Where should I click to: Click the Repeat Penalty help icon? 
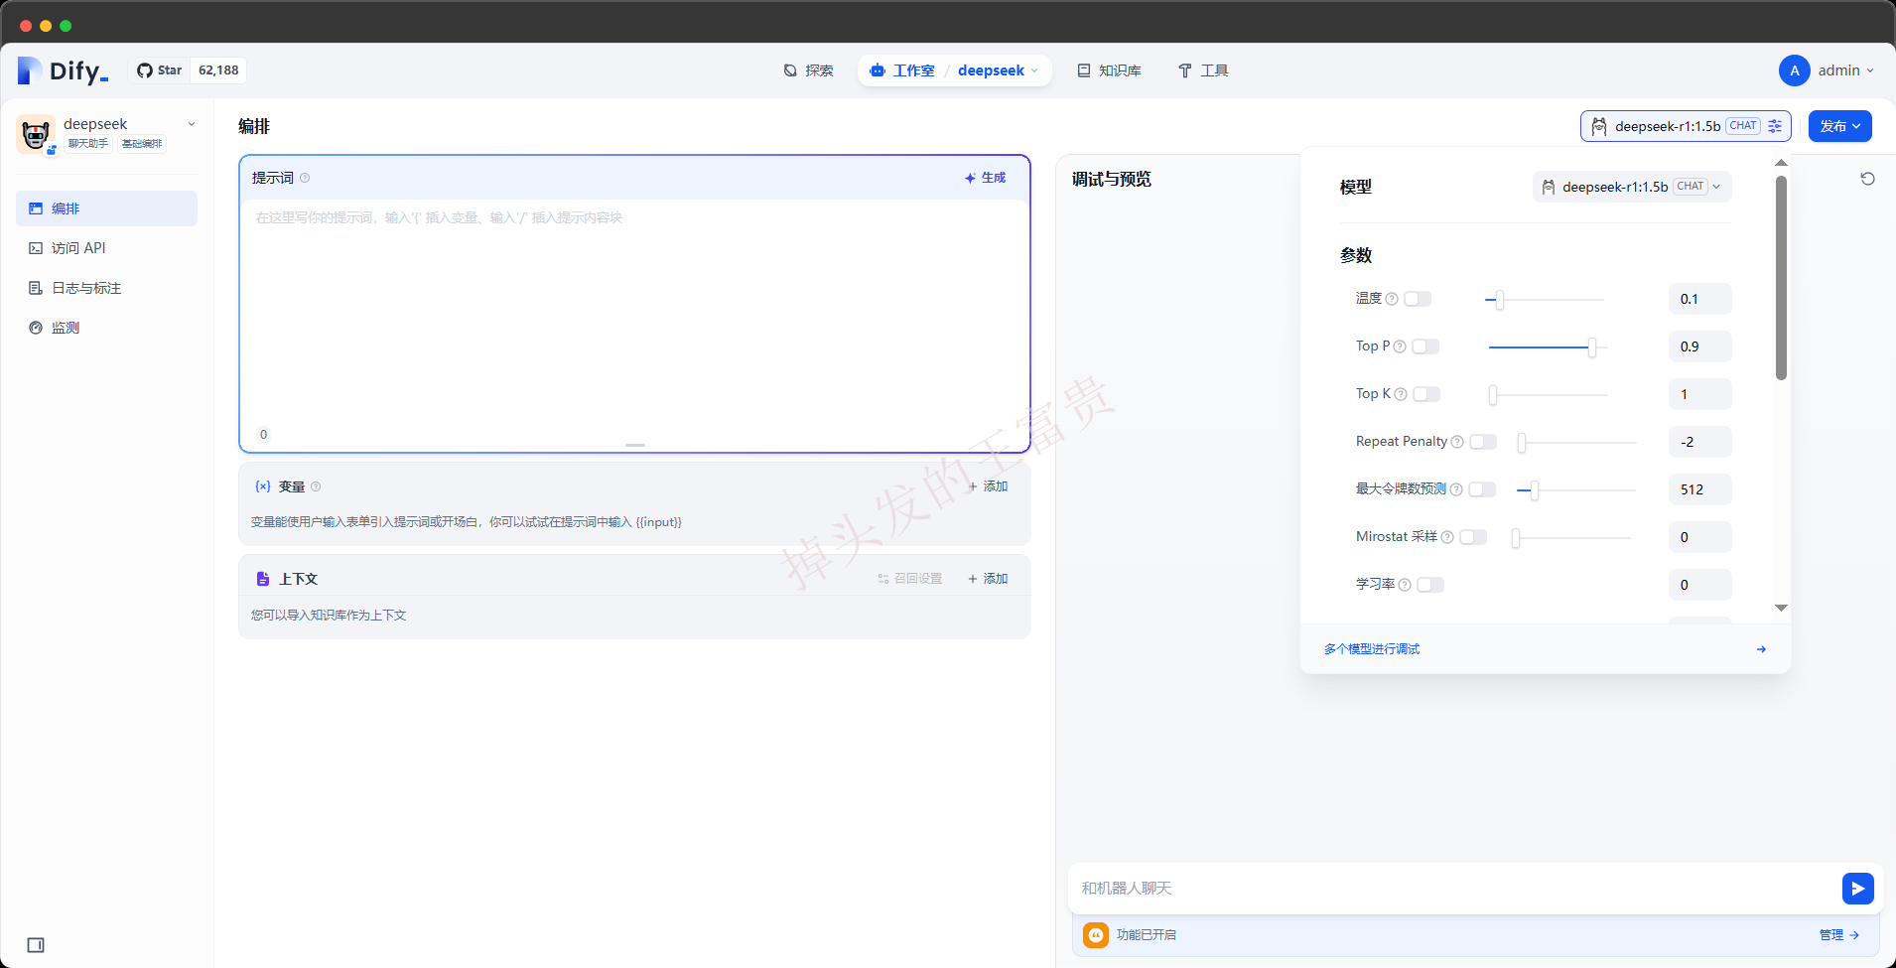(1457, 442)
